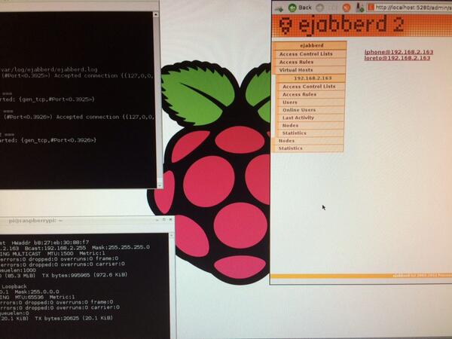Viewport: 452px width, 339px height.
Task: Click Mask:255.255.255.0 in ifconfig output
Action: (x=121, y=248)
